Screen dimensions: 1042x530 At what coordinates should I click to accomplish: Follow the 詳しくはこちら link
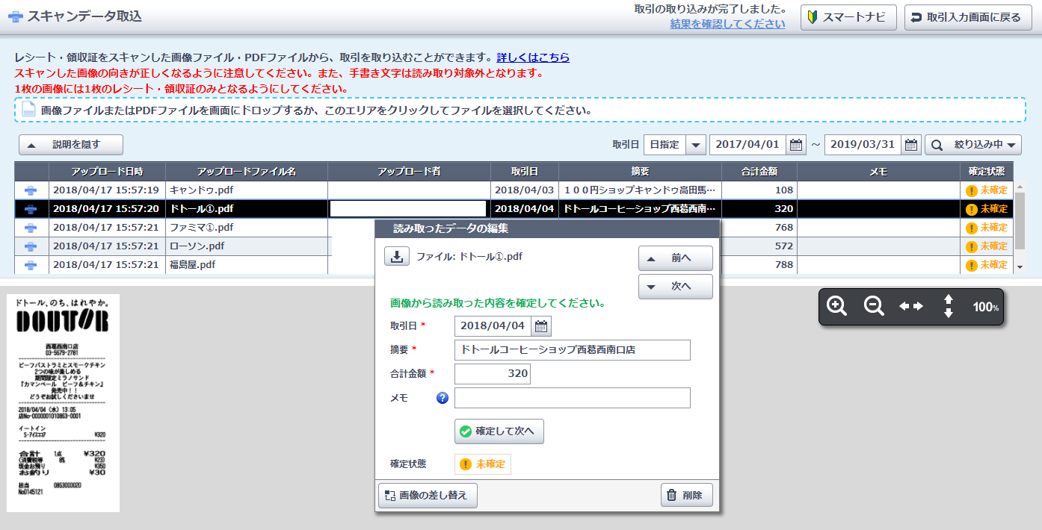(533, 57)
